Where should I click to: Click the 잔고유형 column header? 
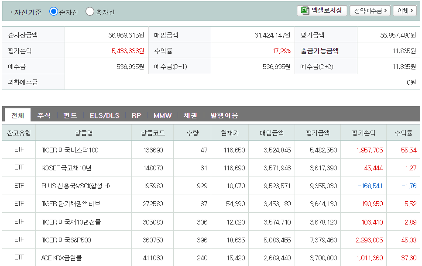coord(19,133)
